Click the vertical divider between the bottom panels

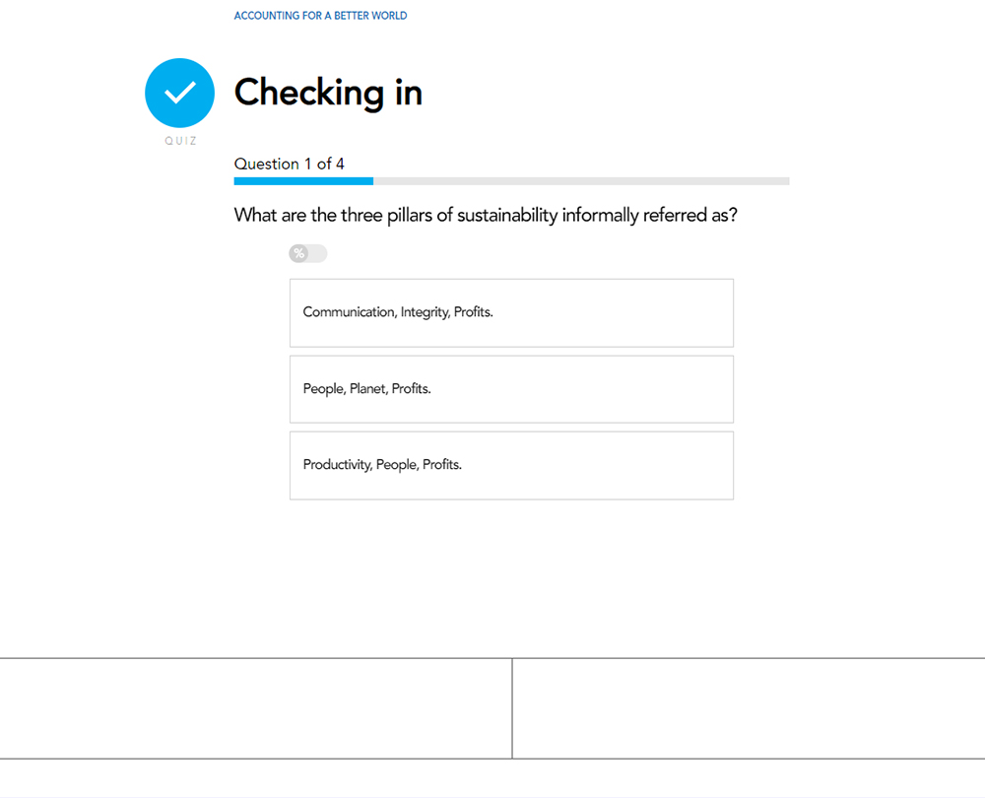[x=512, y=708]
